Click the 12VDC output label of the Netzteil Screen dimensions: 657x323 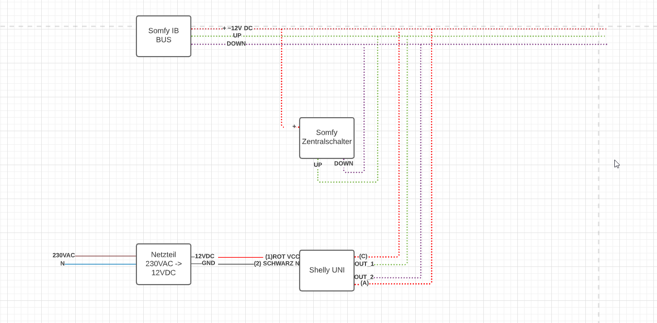[x=204, y=256]
